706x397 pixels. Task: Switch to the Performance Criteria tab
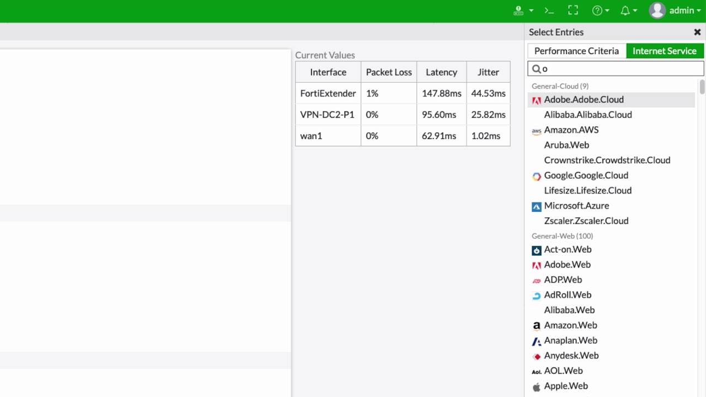[577, 51]
